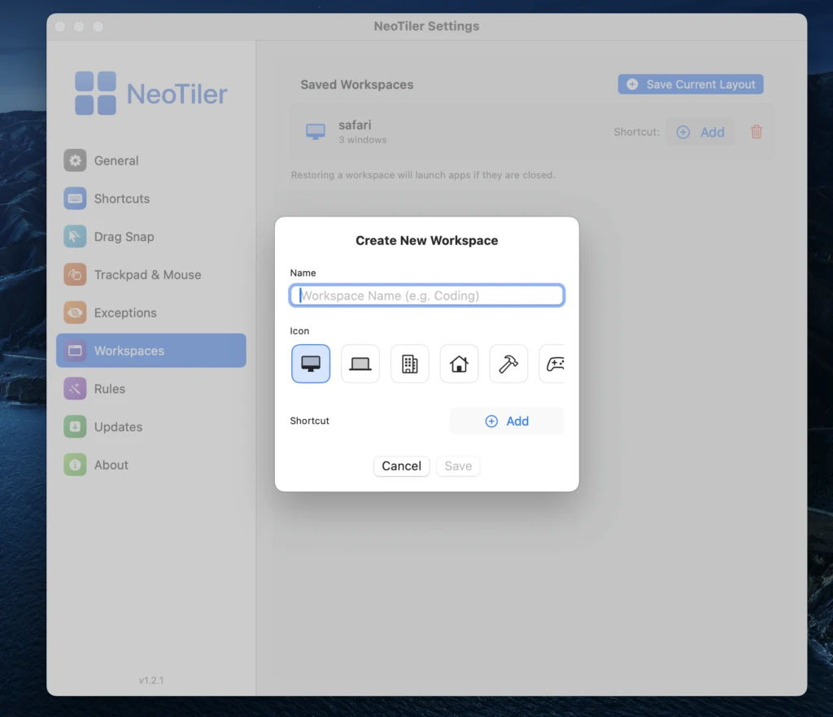The height and width of the screenshot is (717, 833).
Task: Click the General gear icon
Action: [75, 160]
